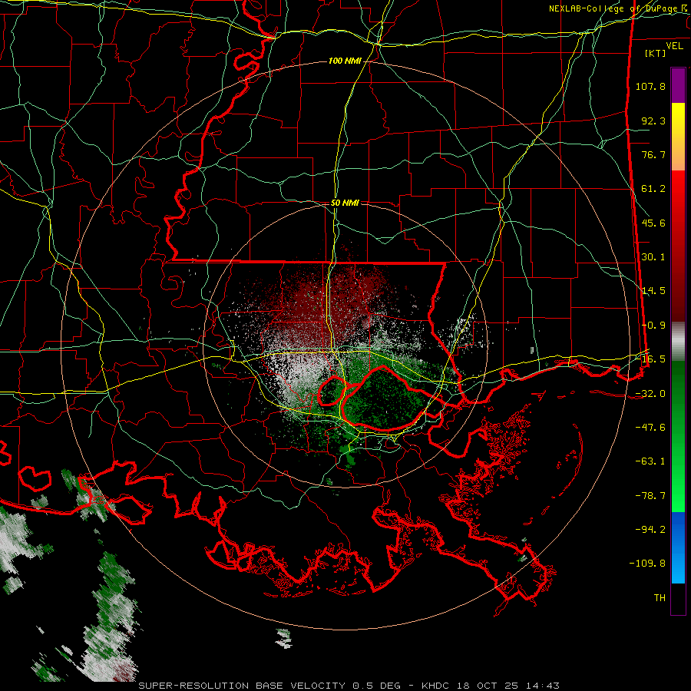
Task: Click the 100 NMI range ring label
Action: point(345,61)
